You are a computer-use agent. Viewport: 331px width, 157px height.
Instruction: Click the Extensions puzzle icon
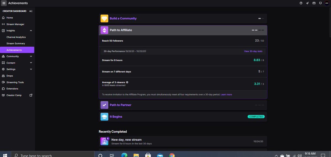[x=3, y=89]
